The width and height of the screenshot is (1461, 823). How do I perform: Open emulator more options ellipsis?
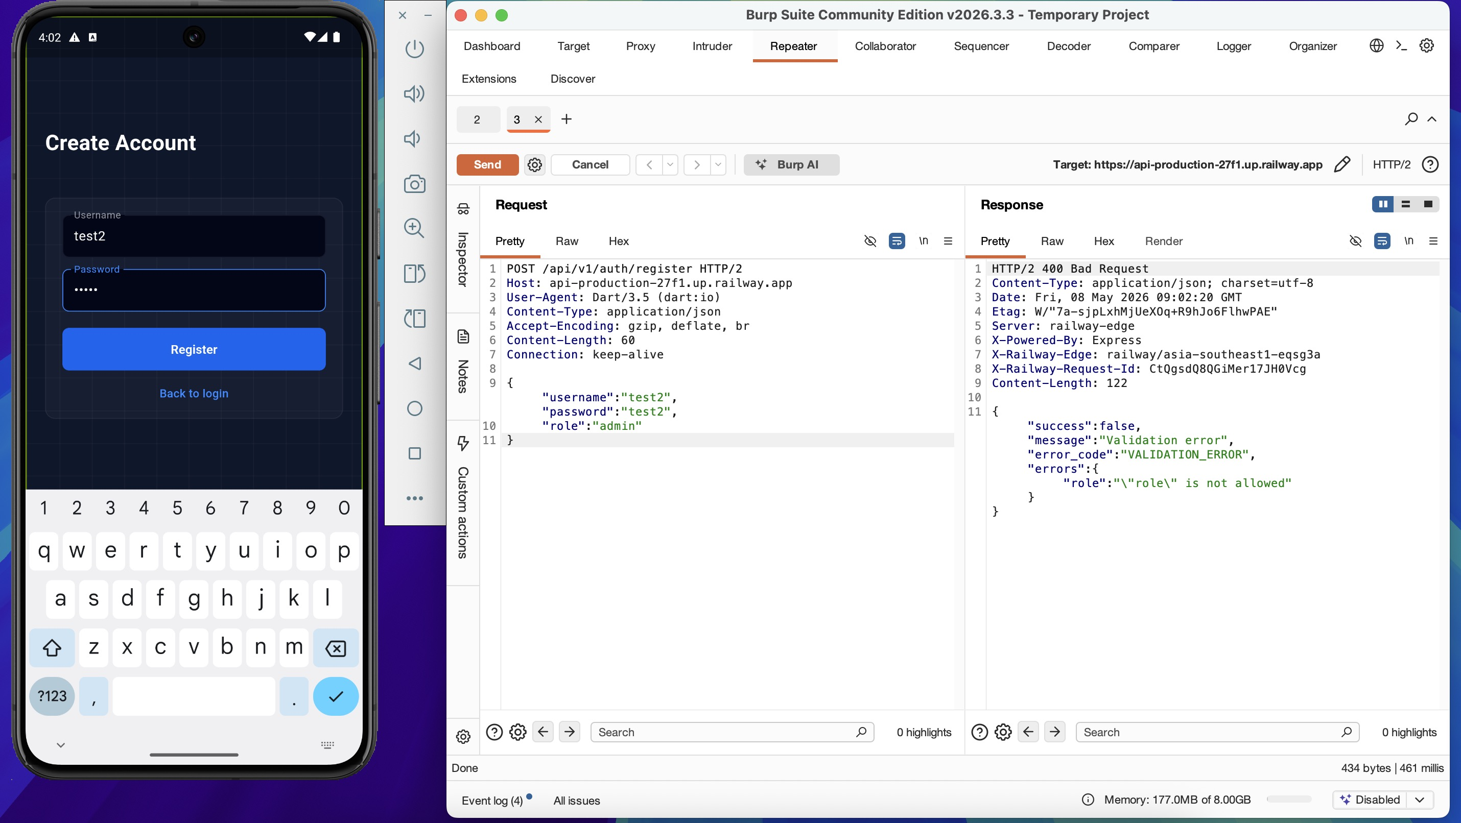[415, 498]
